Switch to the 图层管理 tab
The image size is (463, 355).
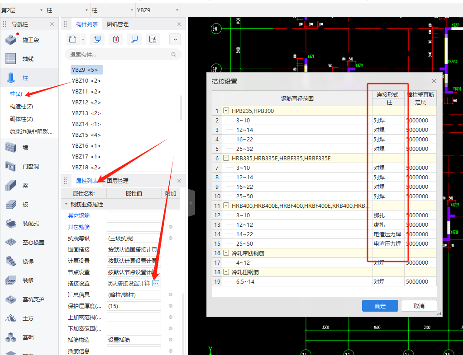pos(118,181)
